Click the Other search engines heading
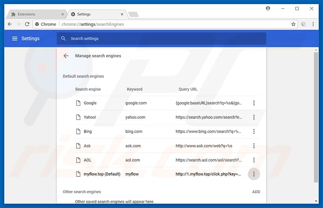This screenshot has width=323, height=208. coord(82,192)
